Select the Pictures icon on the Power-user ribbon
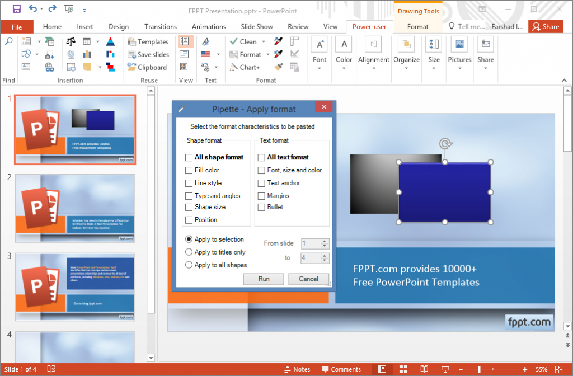 point(459,44)
